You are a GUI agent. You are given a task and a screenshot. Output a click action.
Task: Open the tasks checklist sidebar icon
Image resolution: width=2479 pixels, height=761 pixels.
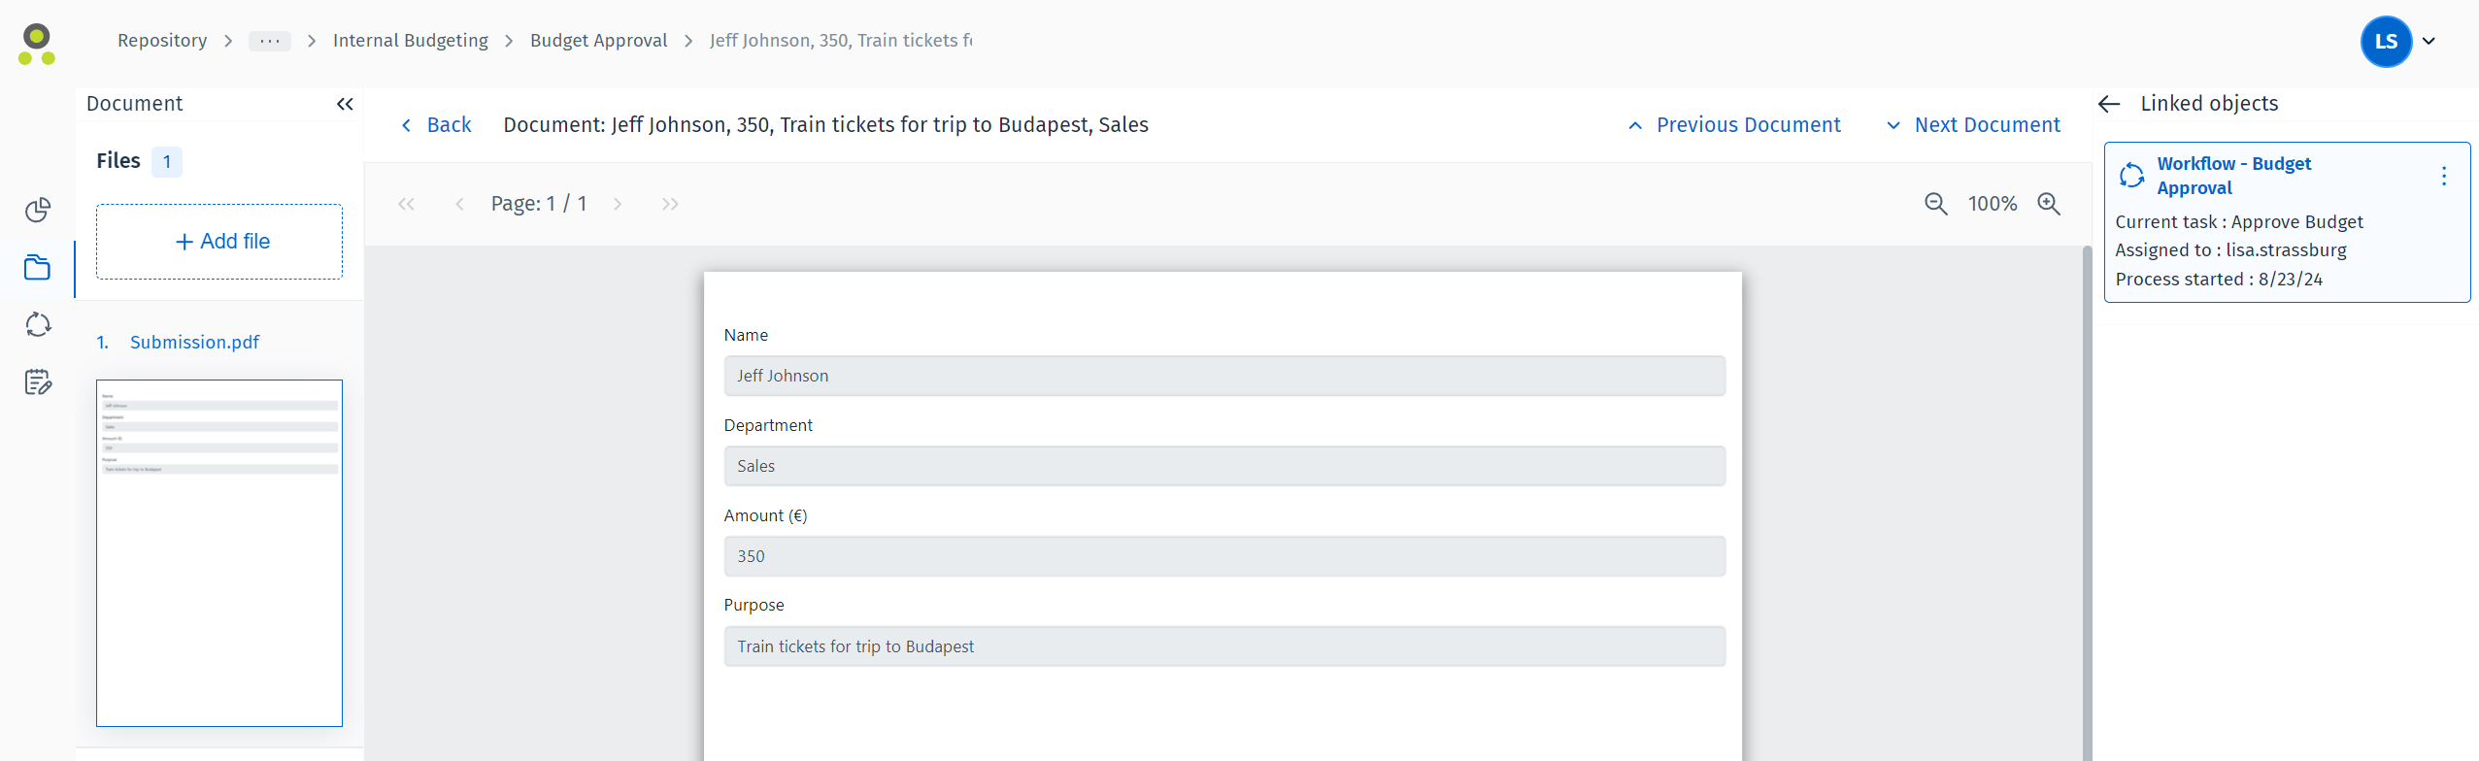coord(38,382)
